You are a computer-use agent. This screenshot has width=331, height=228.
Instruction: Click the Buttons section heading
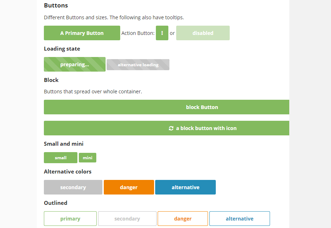click(x=56, y=6)
